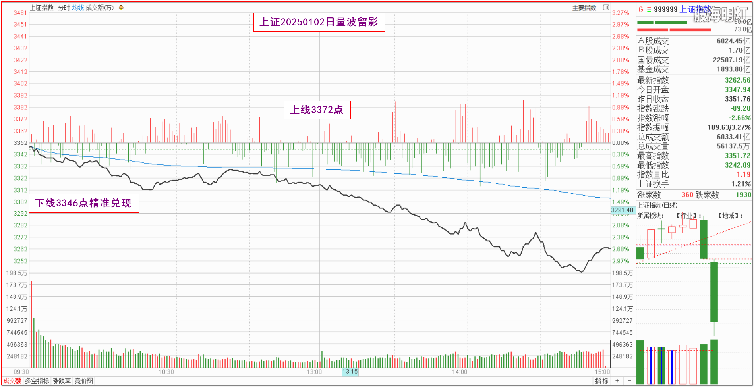Click the 涨家数 count 360
The image size is (754, 387).
tap(688, 195)
